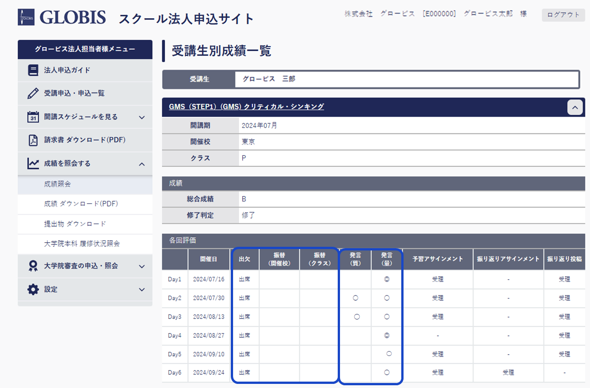Viewport: 590px width, 388px height.
Task: Click the PDF icon beside 請求書 ダウンロード
Action: [33, 140]
